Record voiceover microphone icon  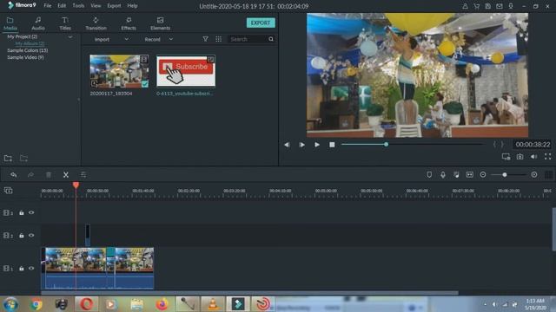(443, 175)
